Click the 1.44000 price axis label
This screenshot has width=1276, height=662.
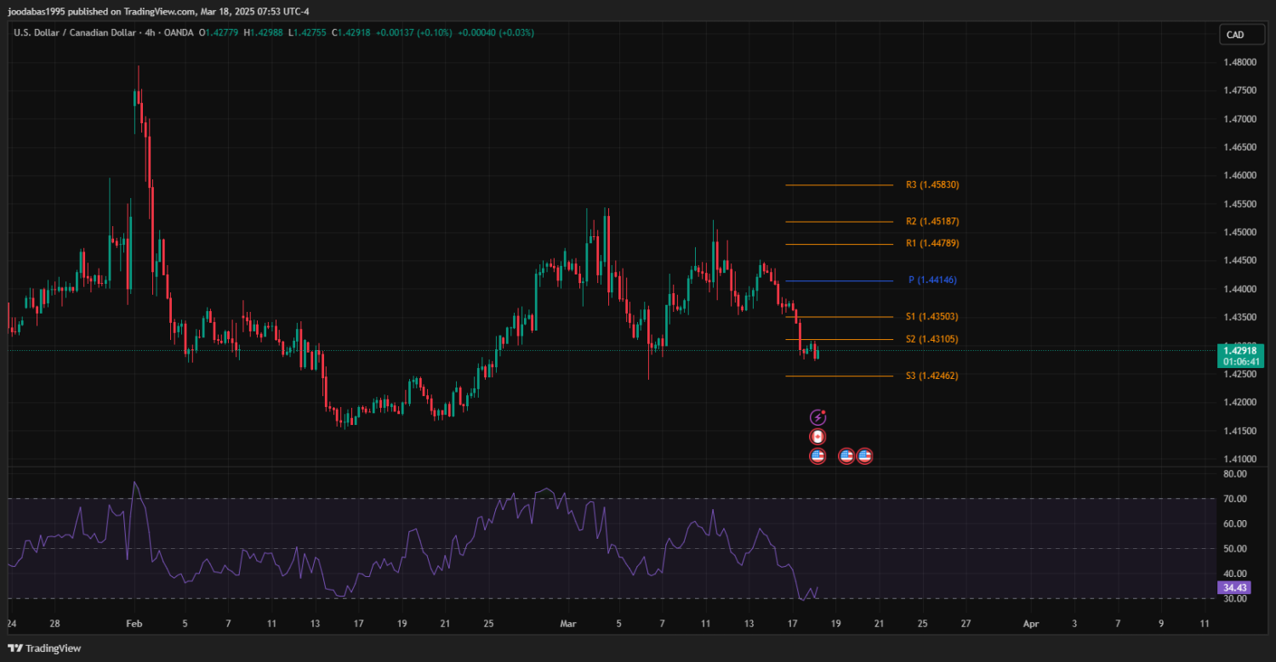[x=1240, y=289]
